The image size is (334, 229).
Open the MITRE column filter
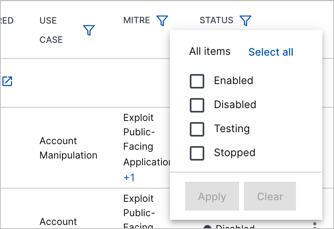tap(162, 20)
